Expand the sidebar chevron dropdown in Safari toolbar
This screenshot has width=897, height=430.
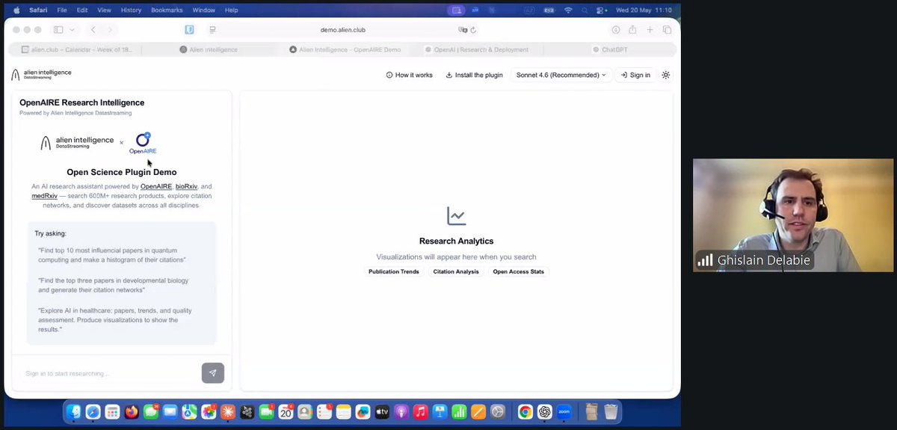[73, 30]
